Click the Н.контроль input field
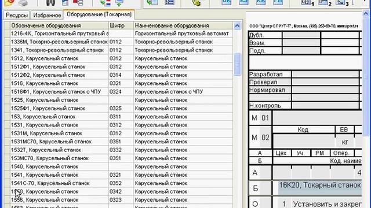The image size is (371, 208). (x=325, y=105)
